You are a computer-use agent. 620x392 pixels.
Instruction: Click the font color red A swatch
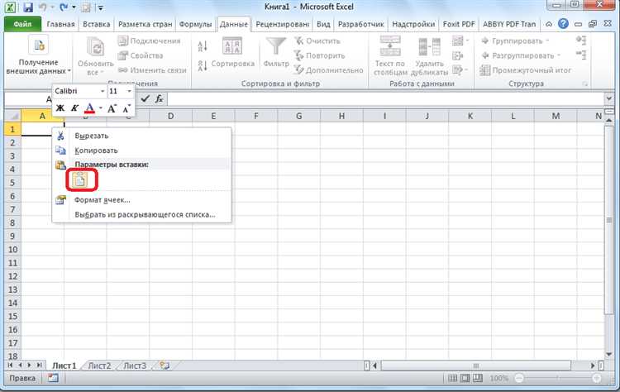click(x=90, y=108)
